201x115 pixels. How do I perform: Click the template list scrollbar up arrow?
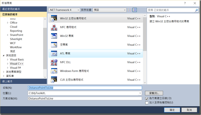[x=145, y=16]
